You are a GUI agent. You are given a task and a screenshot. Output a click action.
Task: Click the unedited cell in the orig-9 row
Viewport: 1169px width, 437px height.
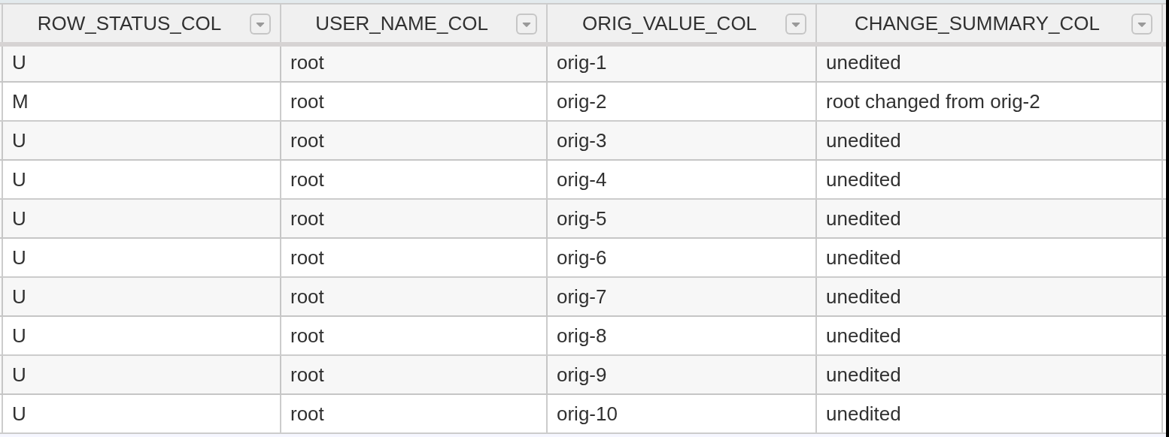click(x=990, y=375)
